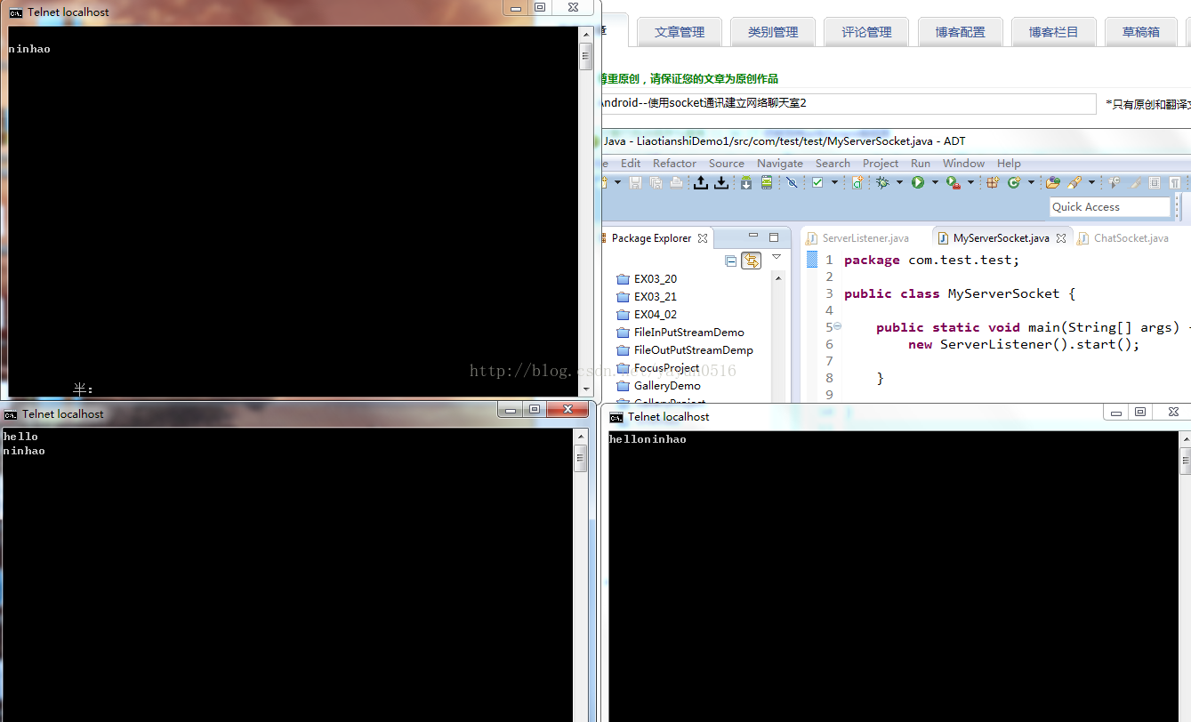Image resolution: width=1191 pixels, height=722 pixels.
Task: Click the task checkmark toolbar icon
Action: [x=817, y=182]
